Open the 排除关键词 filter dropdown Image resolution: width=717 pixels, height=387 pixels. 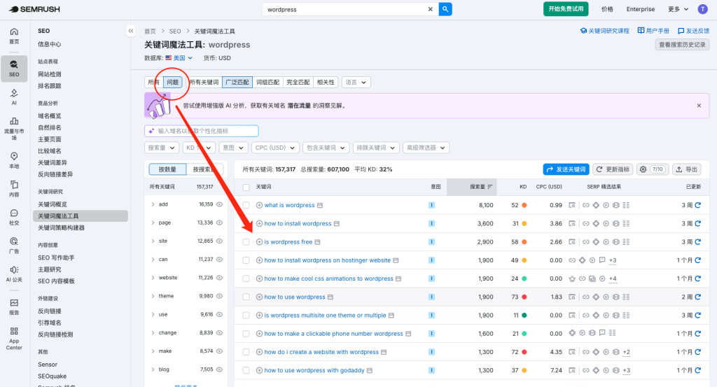pos(376,148)
